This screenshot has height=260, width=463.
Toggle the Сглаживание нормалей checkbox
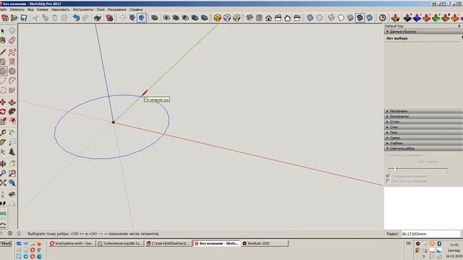388,176
